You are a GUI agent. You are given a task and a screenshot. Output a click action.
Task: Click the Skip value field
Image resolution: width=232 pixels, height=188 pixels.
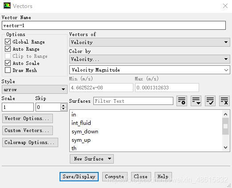click(x=48, y=107)
